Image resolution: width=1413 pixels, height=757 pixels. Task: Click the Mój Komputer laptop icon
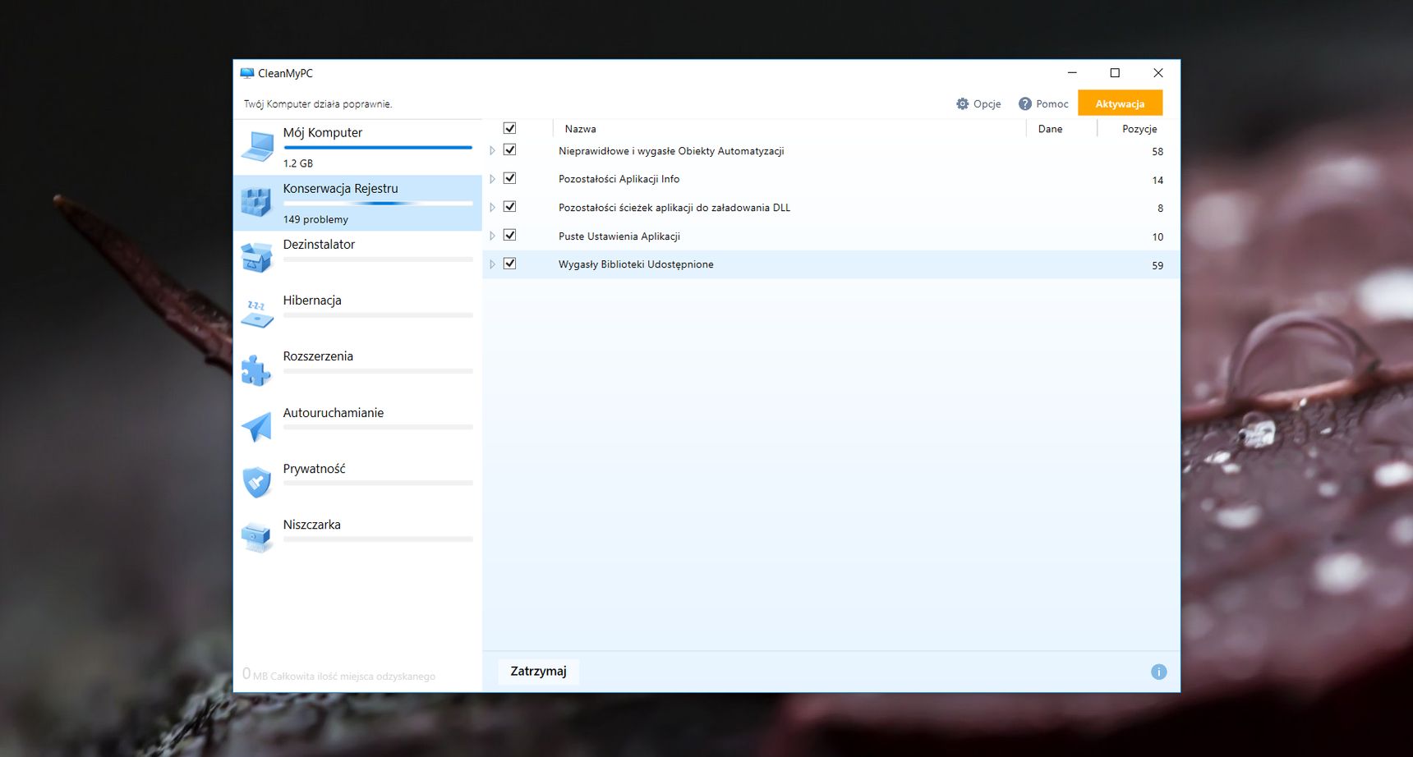(257, 147)
